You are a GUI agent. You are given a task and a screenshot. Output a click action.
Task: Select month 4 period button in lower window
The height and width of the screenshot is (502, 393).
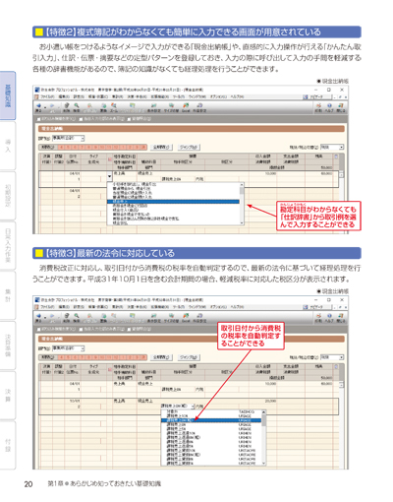(x=62, y=357)
